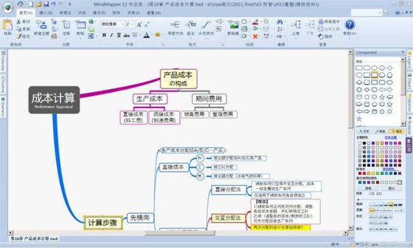Insert clip art with the 剪贴画 icon
Image resolution: width=413 pixels, height=248 pixels.
click(233, 28)
